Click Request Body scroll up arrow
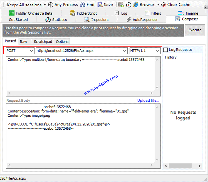This screenshot has height=182, width=208. point(157,107)
